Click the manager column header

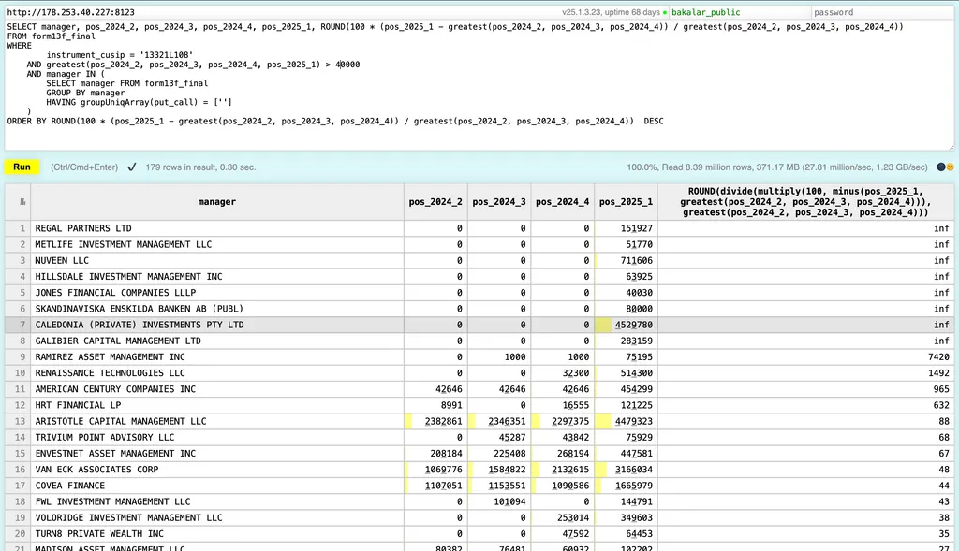pyautogui.click(x=216, y=202)
